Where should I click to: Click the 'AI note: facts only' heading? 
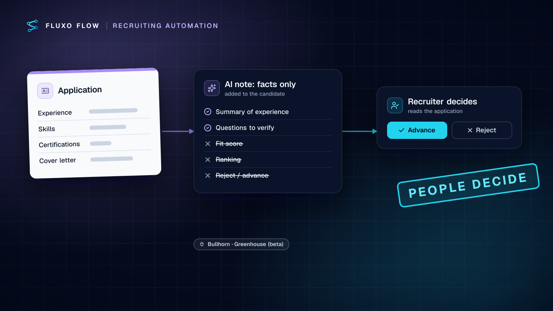click(260, 84)
